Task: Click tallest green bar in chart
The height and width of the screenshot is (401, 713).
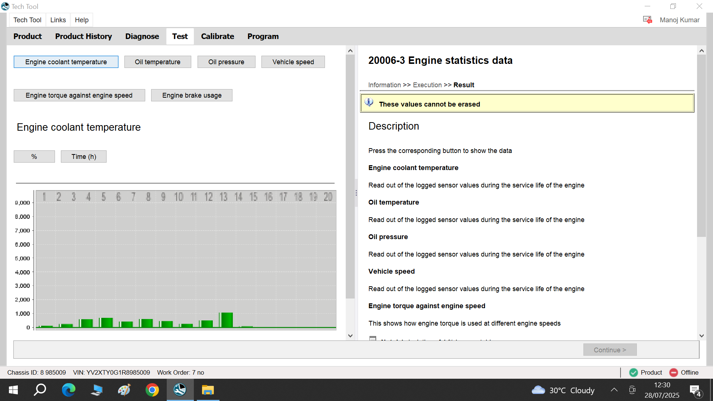Action: pyautogui.click(x=226, y=320)
